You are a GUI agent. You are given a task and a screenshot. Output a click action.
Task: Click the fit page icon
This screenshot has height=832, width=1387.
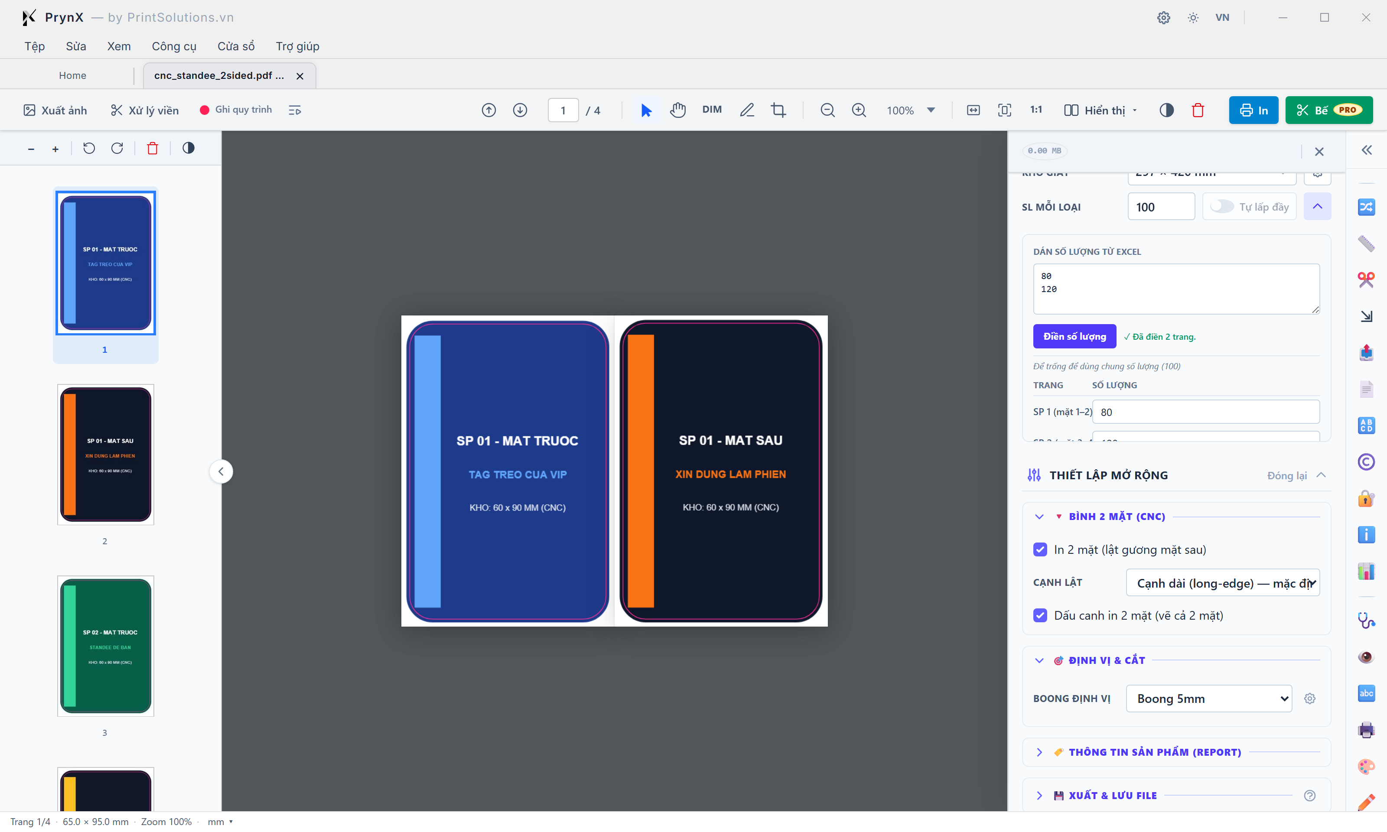tap(1005, 110)
